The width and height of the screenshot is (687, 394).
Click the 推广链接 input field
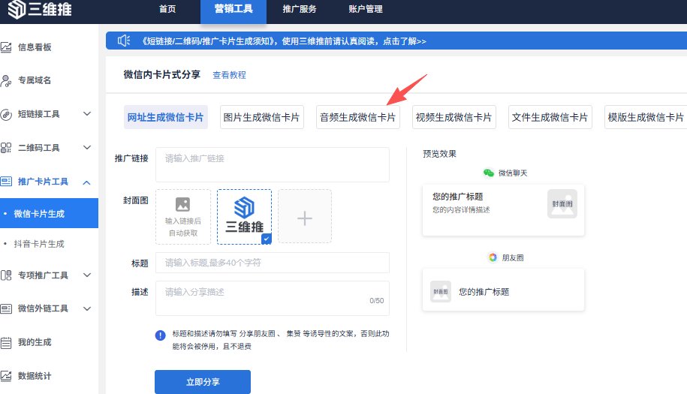pyautogui.click(x=272, y=164)
